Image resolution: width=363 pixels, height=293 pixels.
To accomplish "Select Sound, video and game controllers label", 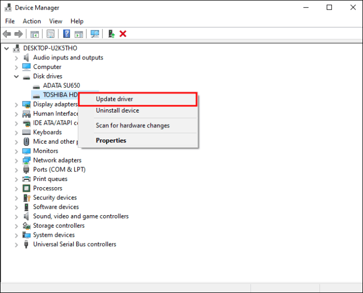I will 81,216.
